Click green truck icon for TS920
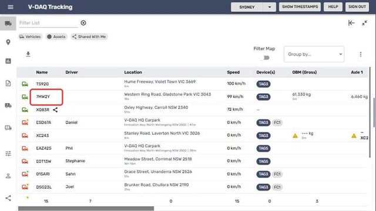Viewport: 376px width, 211px height. 25,84
